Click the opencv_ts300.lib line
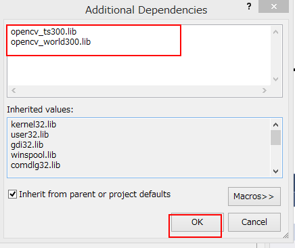295x248 pixels. point(44,32)
